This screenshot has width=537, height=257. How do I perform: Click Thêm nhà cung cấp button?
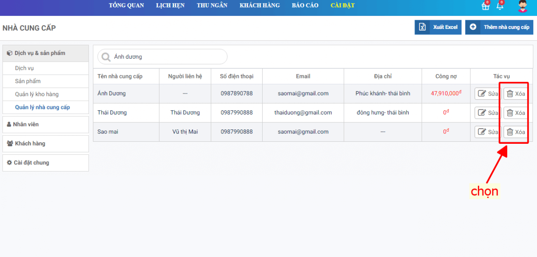[x=499, y=27]
